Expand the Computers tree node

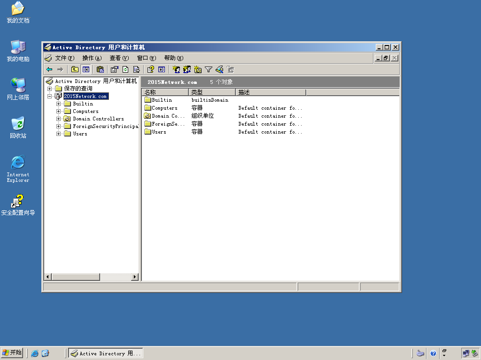(58, 111)
